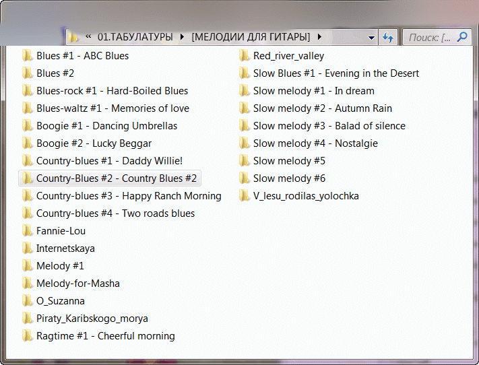
Task: Select 'Slow melody #2 - Autumn Rain' name
Action: pos(323,108)
